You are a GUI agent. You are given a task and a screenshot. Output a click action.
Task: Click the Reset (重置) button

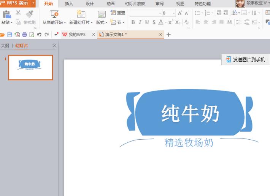[x=118, y=13]
